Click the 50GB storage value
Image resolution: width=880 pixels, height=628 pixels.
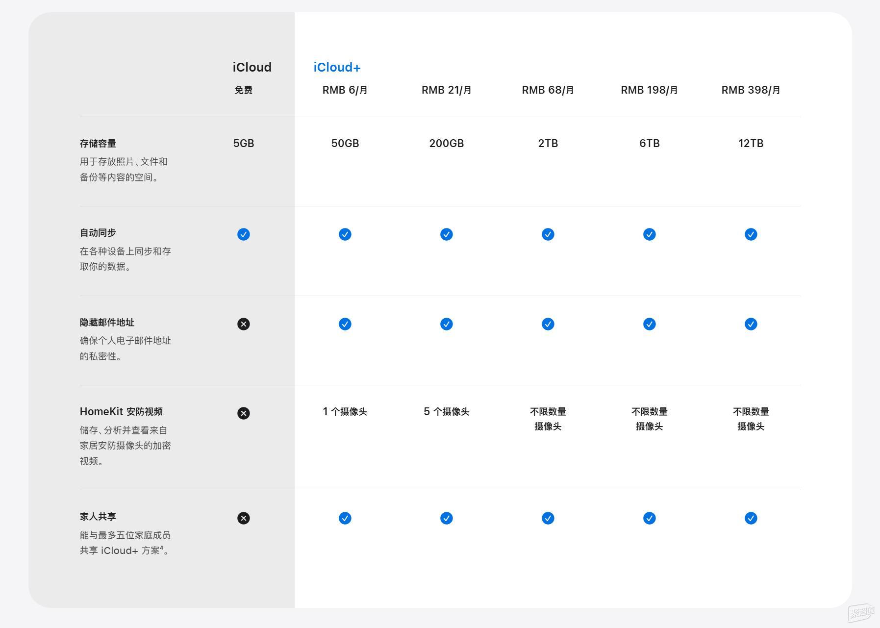pyautogui.click(x=345, y=143)
